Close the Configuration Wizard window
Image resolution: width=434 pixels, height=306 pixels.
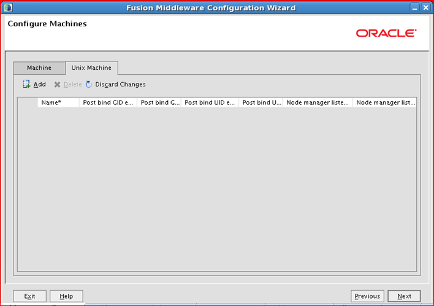tap(425, 8)
